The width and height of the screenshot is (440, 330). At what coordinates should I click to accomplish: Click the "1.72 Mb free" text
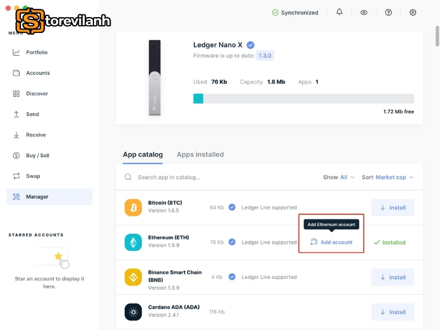(398, 112)
